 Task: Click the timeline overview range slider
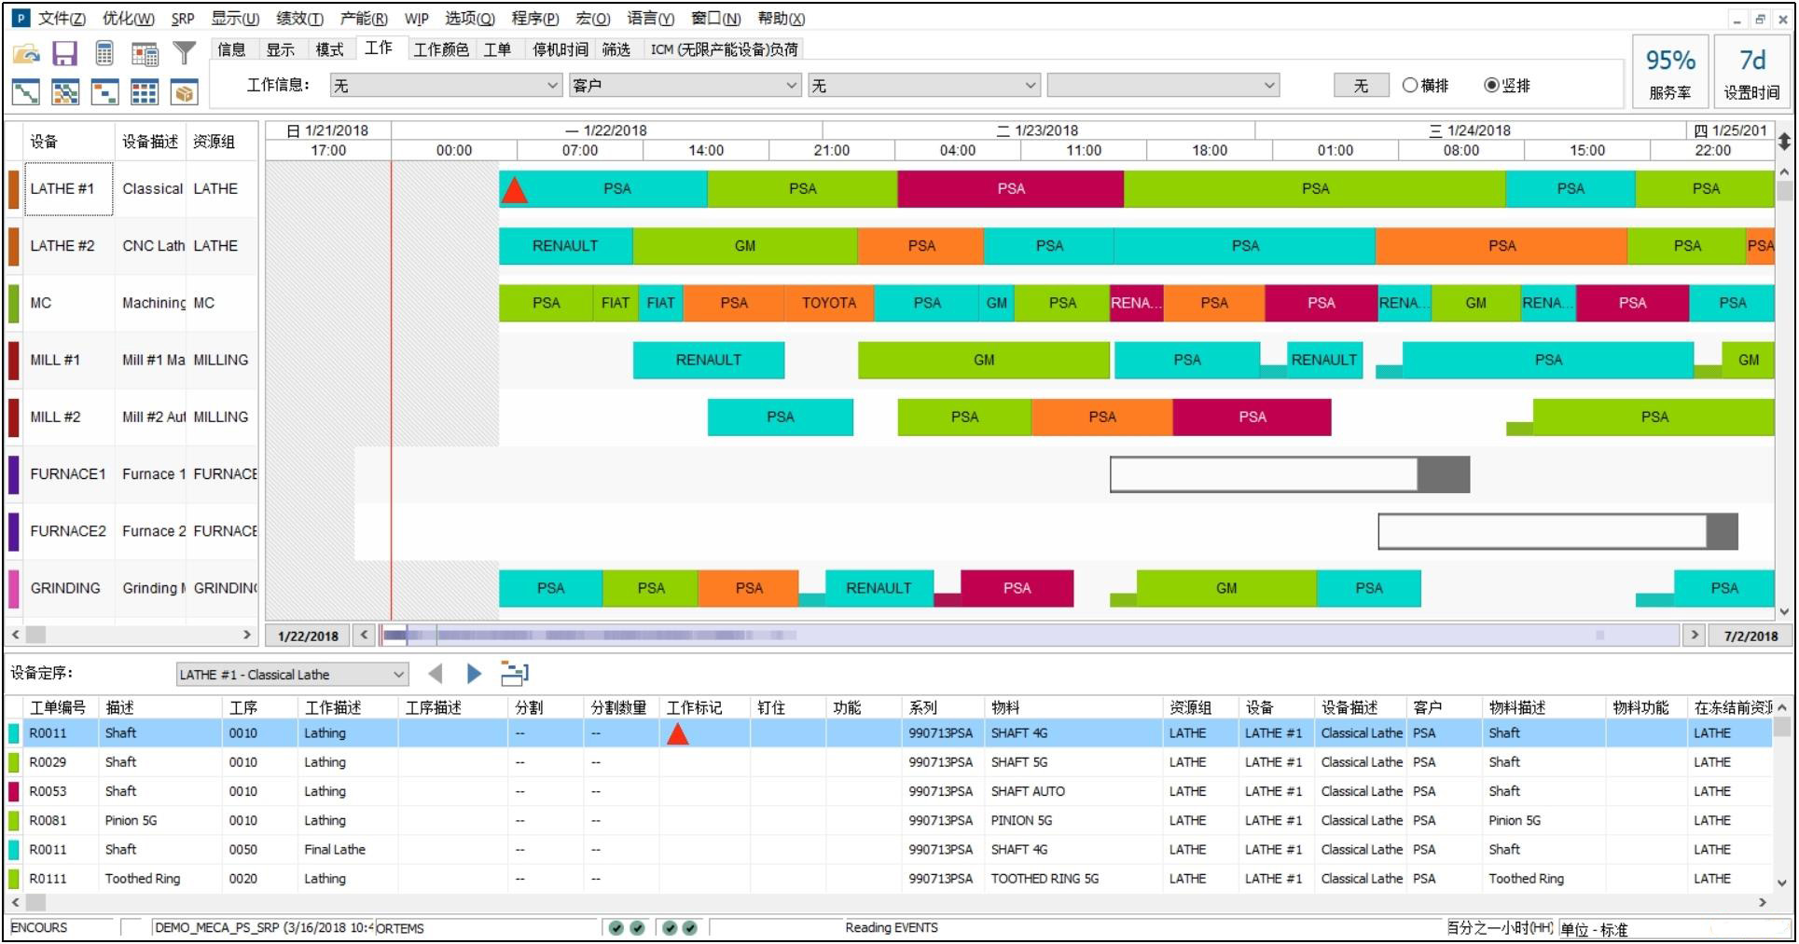1031,636
